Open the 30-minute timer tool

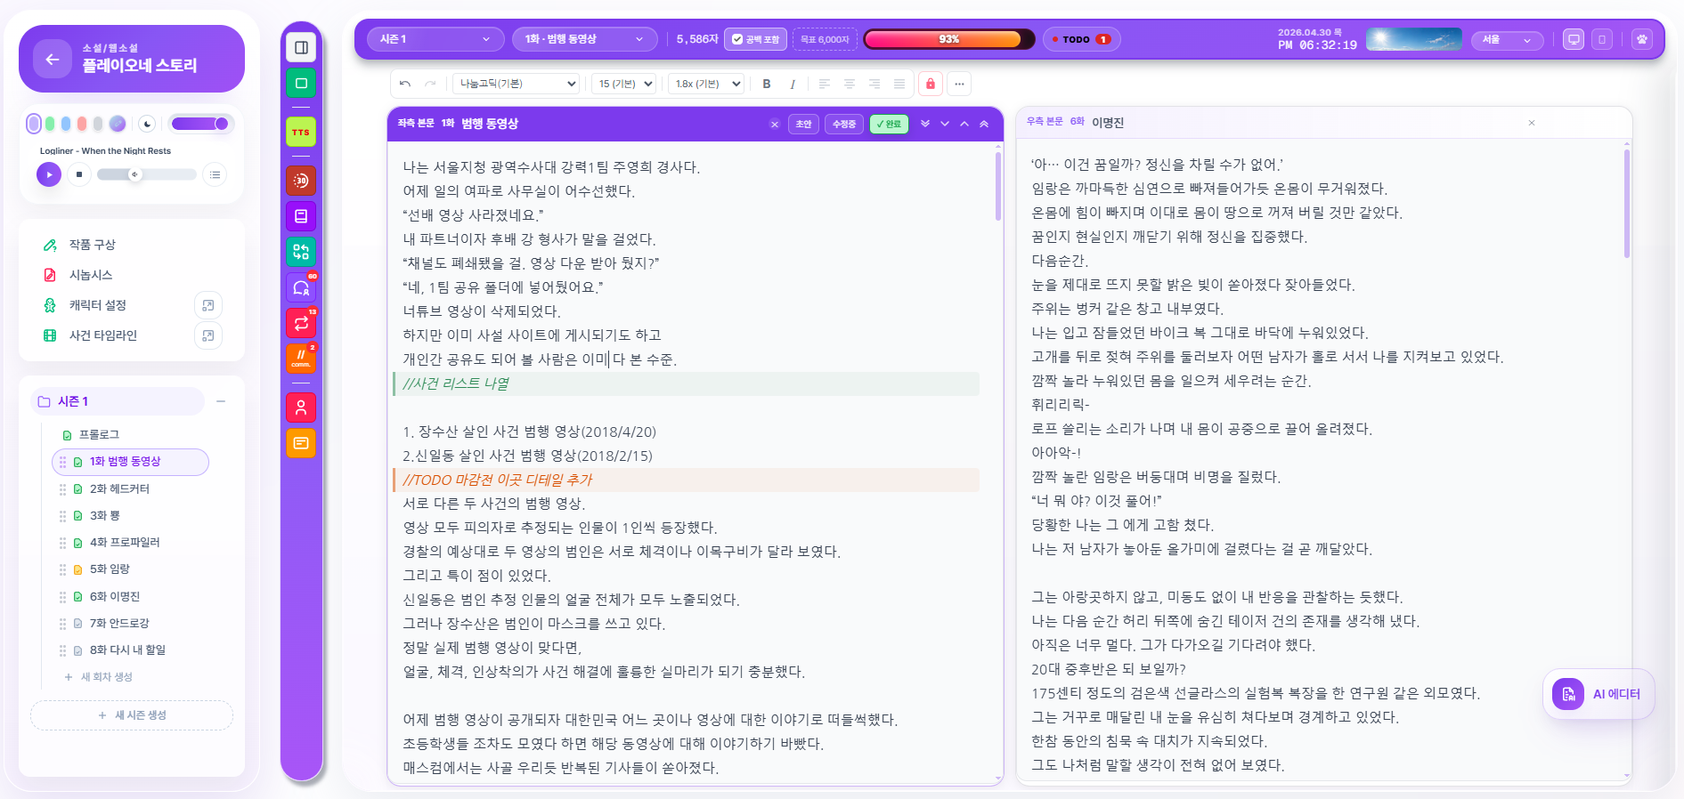coord(301,181)
